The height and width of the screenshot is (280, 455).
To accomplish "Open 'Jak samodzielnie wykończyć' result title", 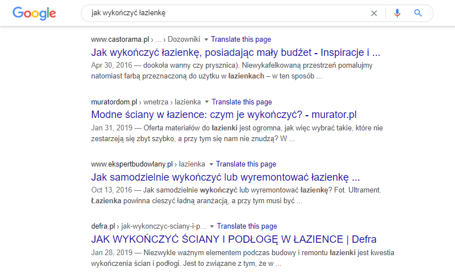I will [225, 177].
